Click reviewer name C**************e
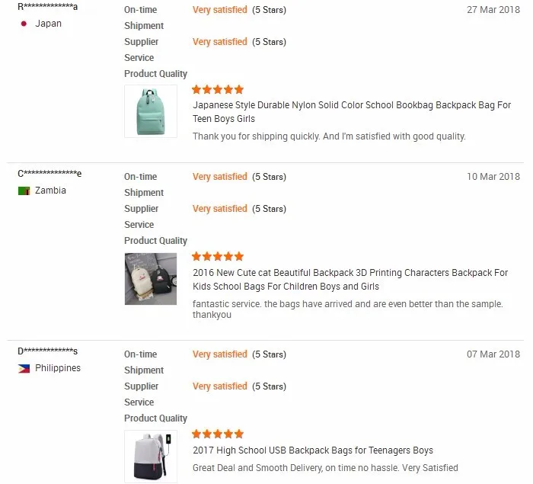Image resolution: width=533 pixels, height=484 pixels. pos(49,174)
